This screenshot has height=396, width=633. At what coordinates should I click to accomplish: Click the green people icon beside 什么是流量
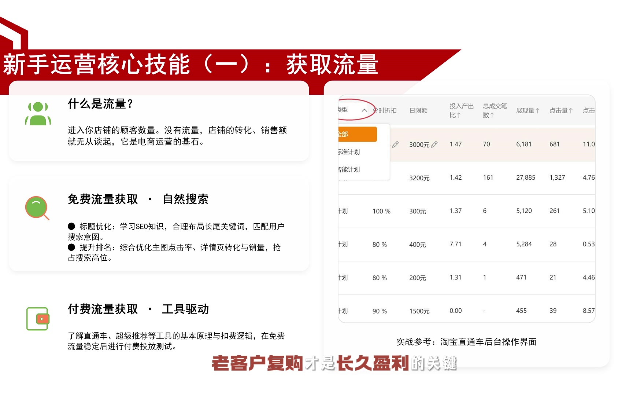38,114
